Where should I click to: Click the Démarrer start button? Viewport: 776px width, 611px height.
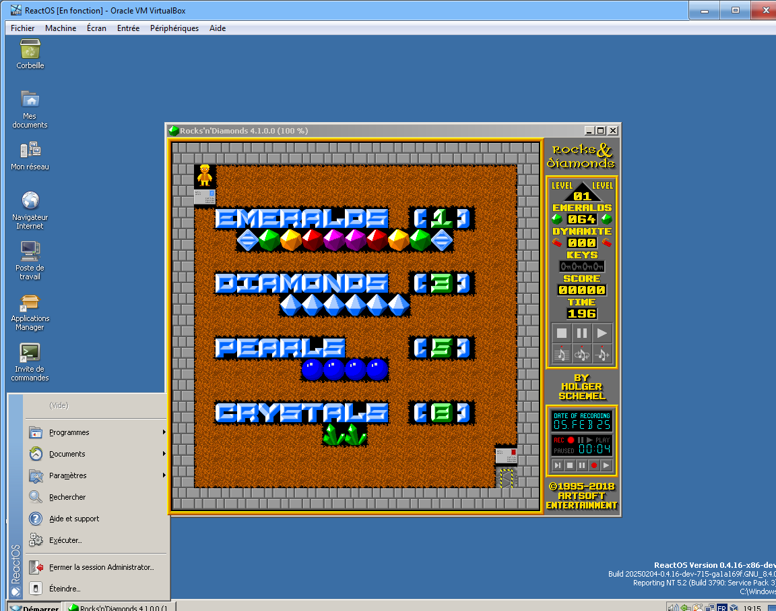34,607
